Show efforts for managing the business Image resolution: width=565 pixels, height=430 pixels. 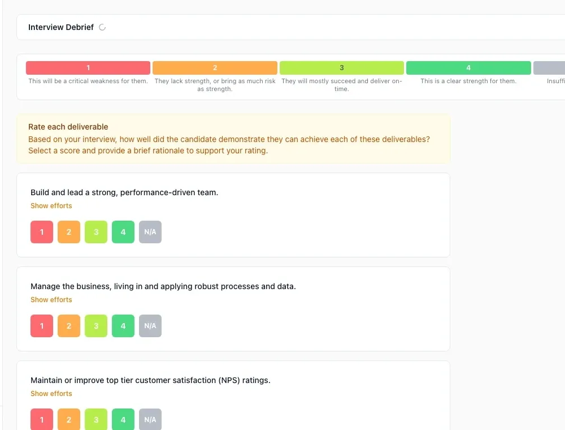(x=51, y=299)
